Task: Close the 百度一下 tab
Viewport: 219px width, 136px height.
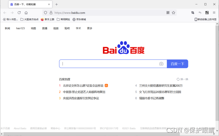Action: click(x=49, y=4)
